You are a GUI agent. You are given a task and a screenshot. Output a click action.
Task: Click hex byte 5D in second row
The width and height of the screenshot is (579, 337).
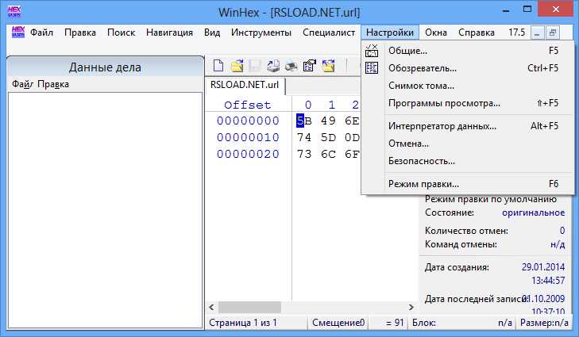tap(328, 137)
